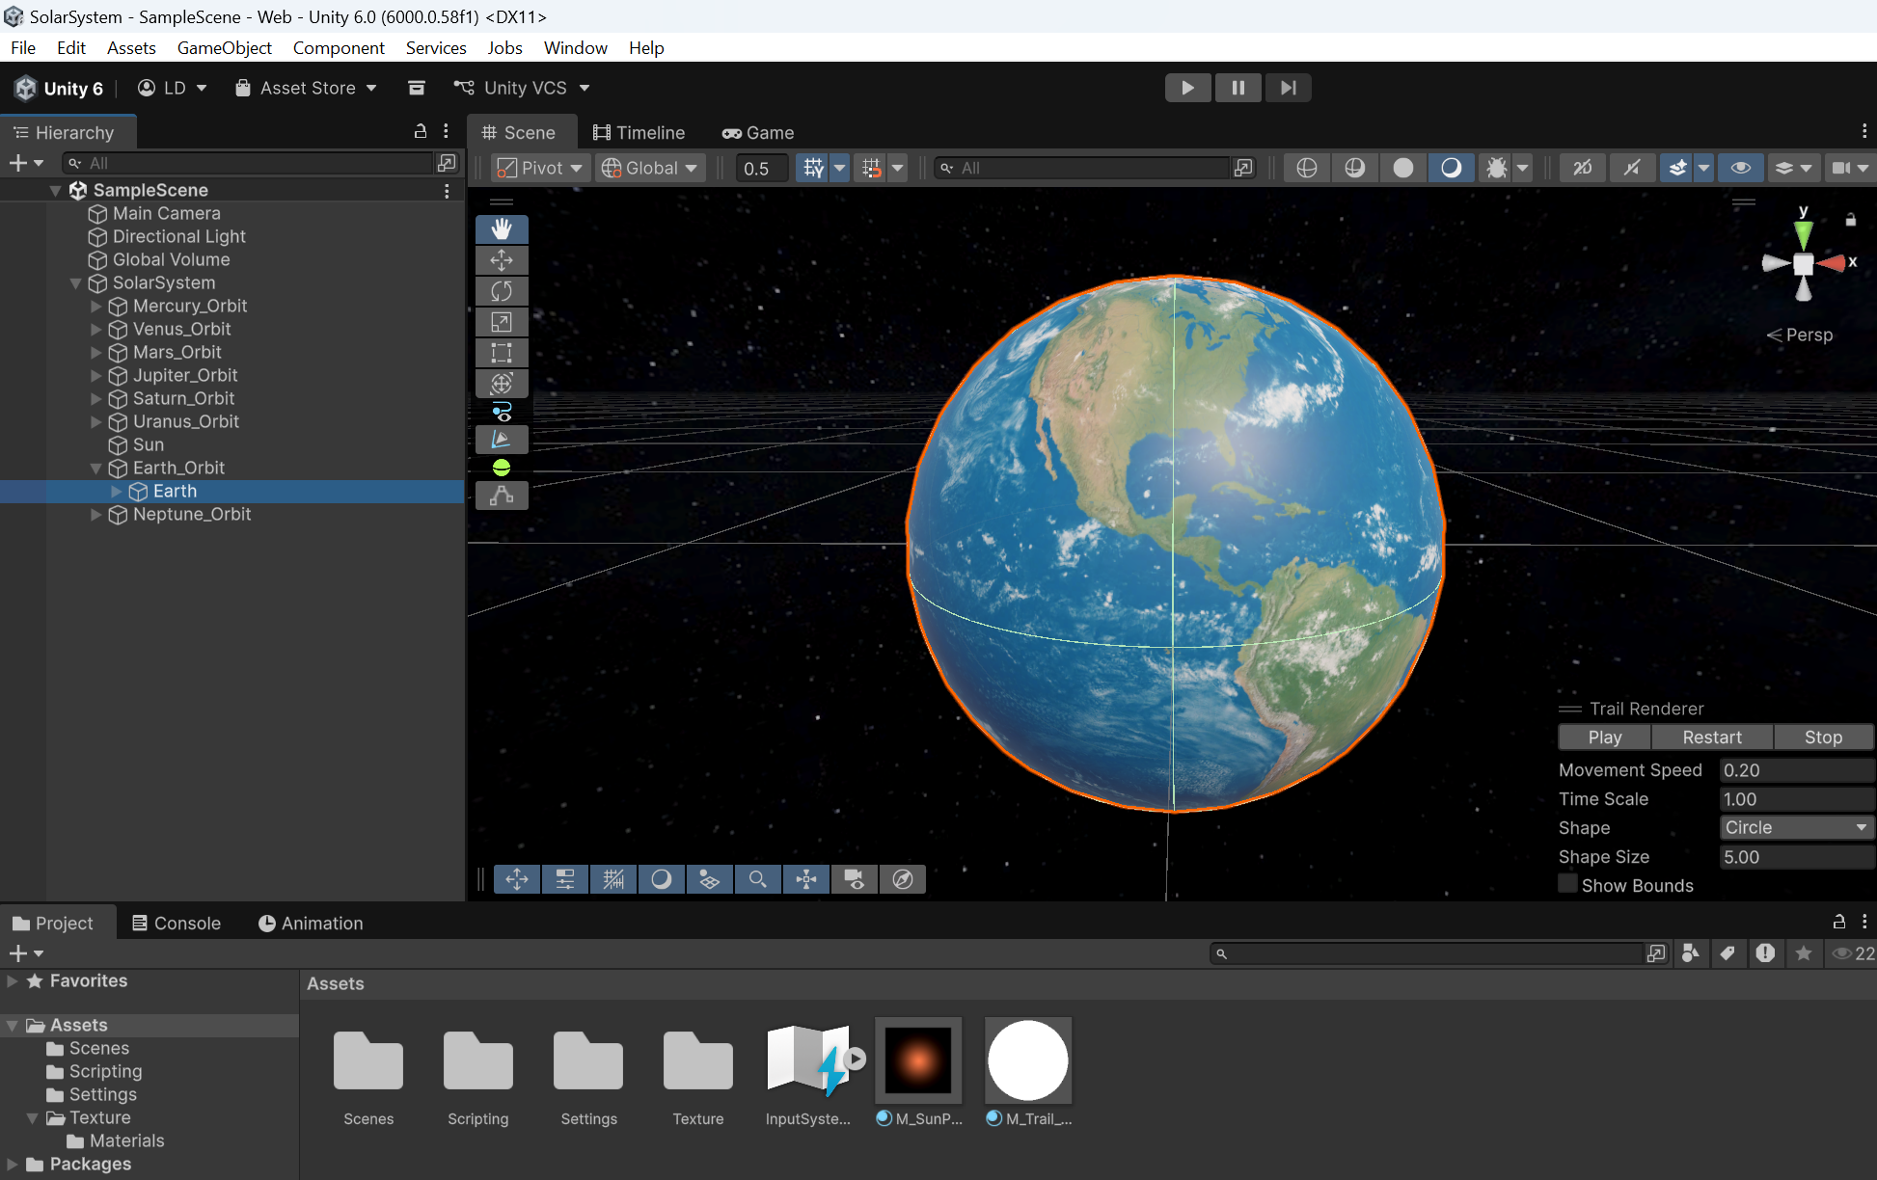Expand the Mercury_Orbit tree item
This screenshot has height=1180, width=1877.
[95, 306]
